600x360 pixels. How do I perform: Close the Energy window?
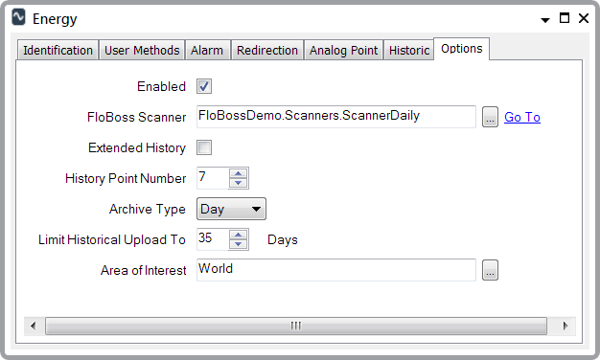[x=584, y=18]
